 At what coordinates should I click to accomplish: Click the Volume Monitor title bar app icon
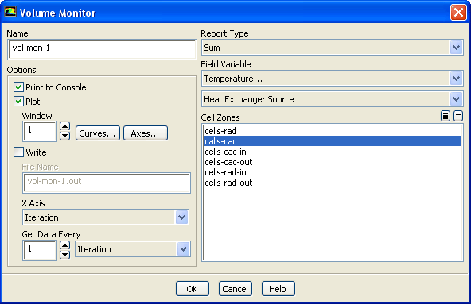[x=10, y=12]
